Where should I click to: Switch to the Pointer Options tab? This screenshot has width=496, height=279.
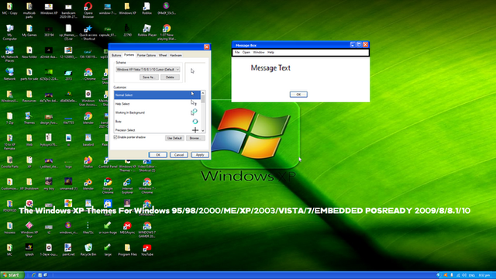coord(146,55)
